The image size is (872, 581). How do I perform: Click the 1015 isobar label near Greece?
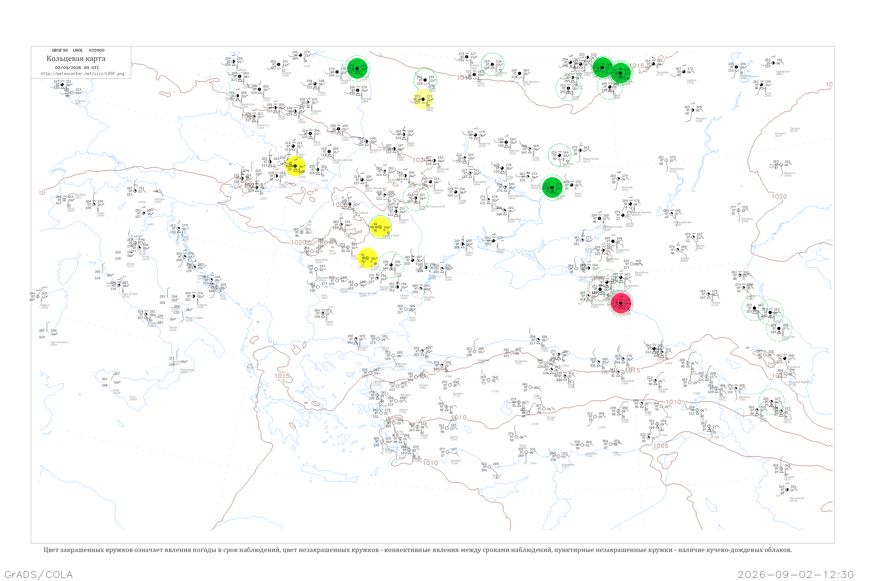(x=282, y=376)
